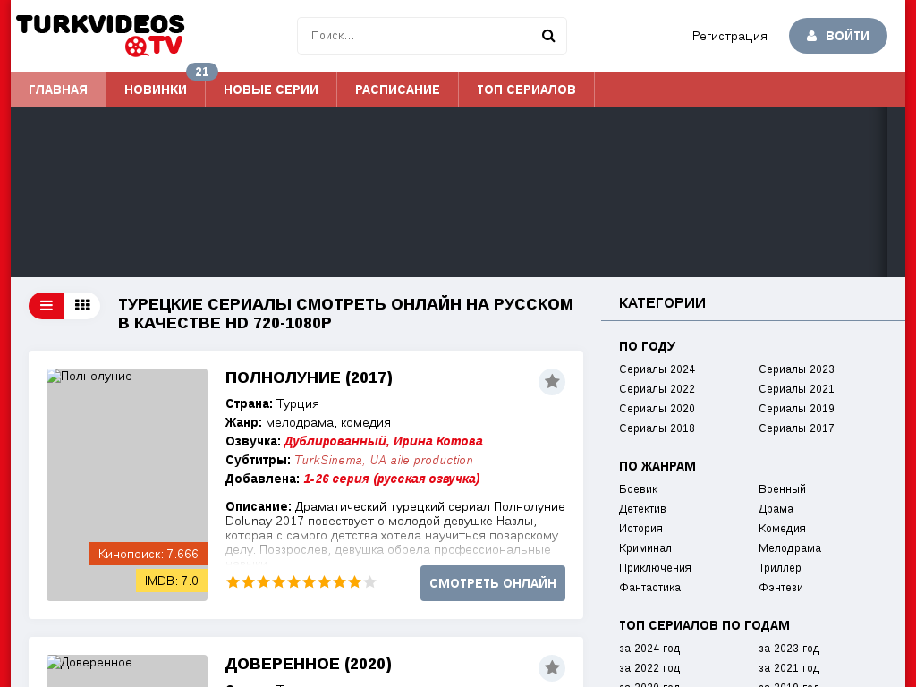Open the Регистрация link
Viewport: 916px width, 687px height.
pyautogui.click(x=730, y=36)
